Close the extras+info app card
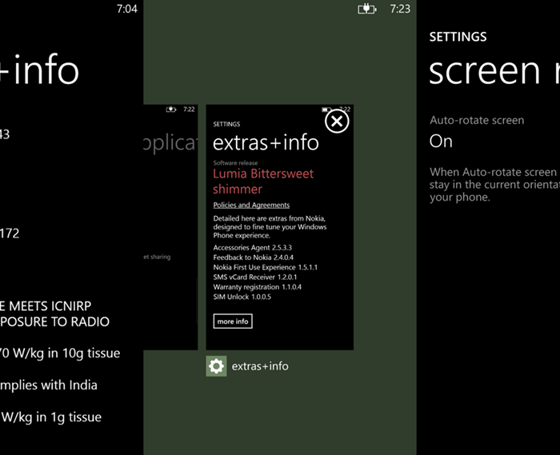The height and width of the screenshot is (455, 560). (337, 121)
